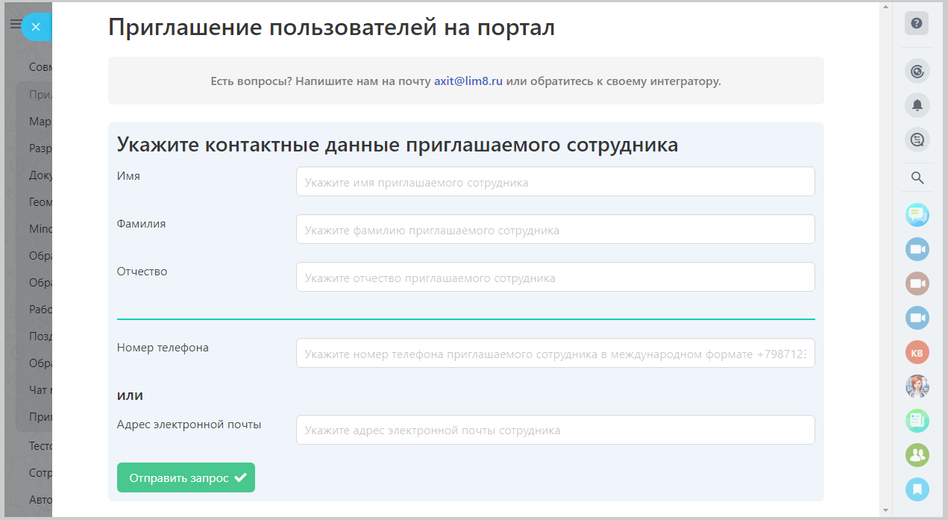
Task: Select the "Номер телефона" input field
Action: point(555,354)
